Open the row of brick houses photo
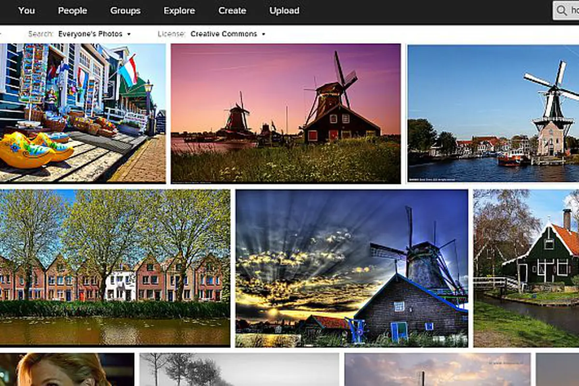Screen dimensions: 579x386 (x=115, y=268)
